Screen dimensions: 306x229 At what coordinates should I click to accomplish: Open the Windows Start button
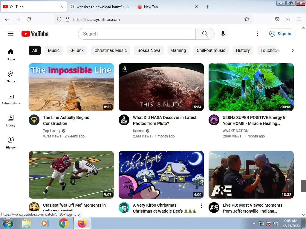coord(8,223)
